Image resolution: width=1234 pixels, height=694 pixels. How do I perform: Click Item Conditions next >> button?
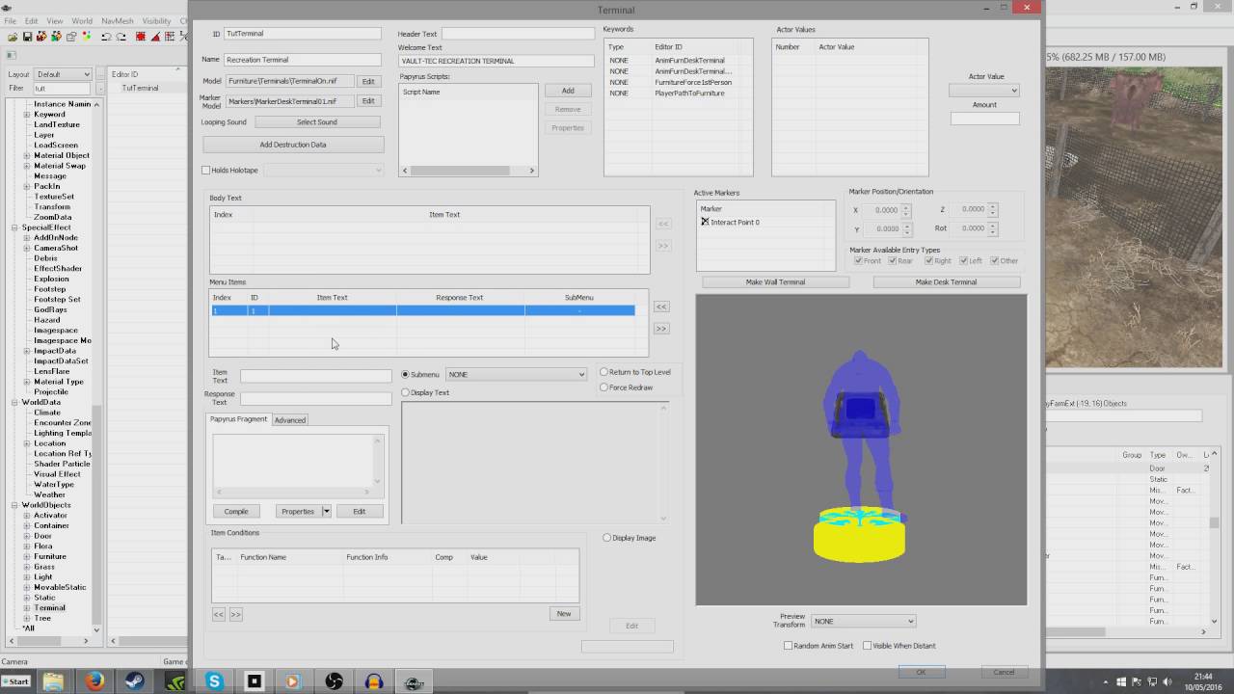(235, 614)
